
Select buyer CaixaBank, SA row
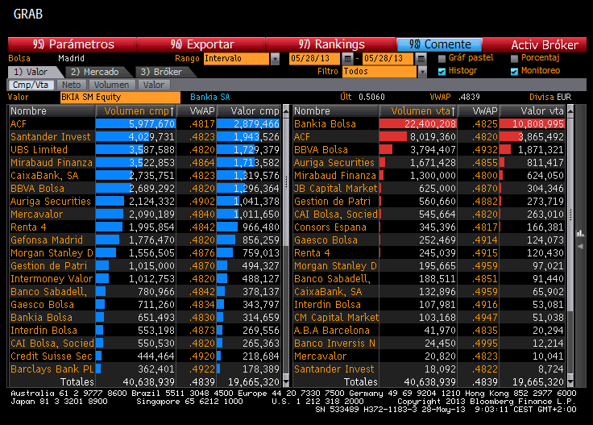(145, 176)
